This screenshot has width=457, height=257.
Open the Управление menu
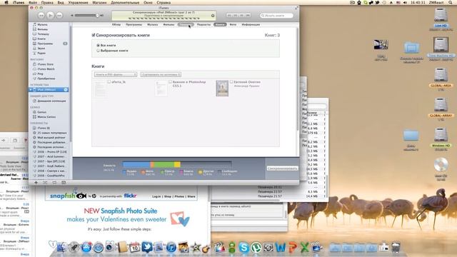[x=78, y=2]
